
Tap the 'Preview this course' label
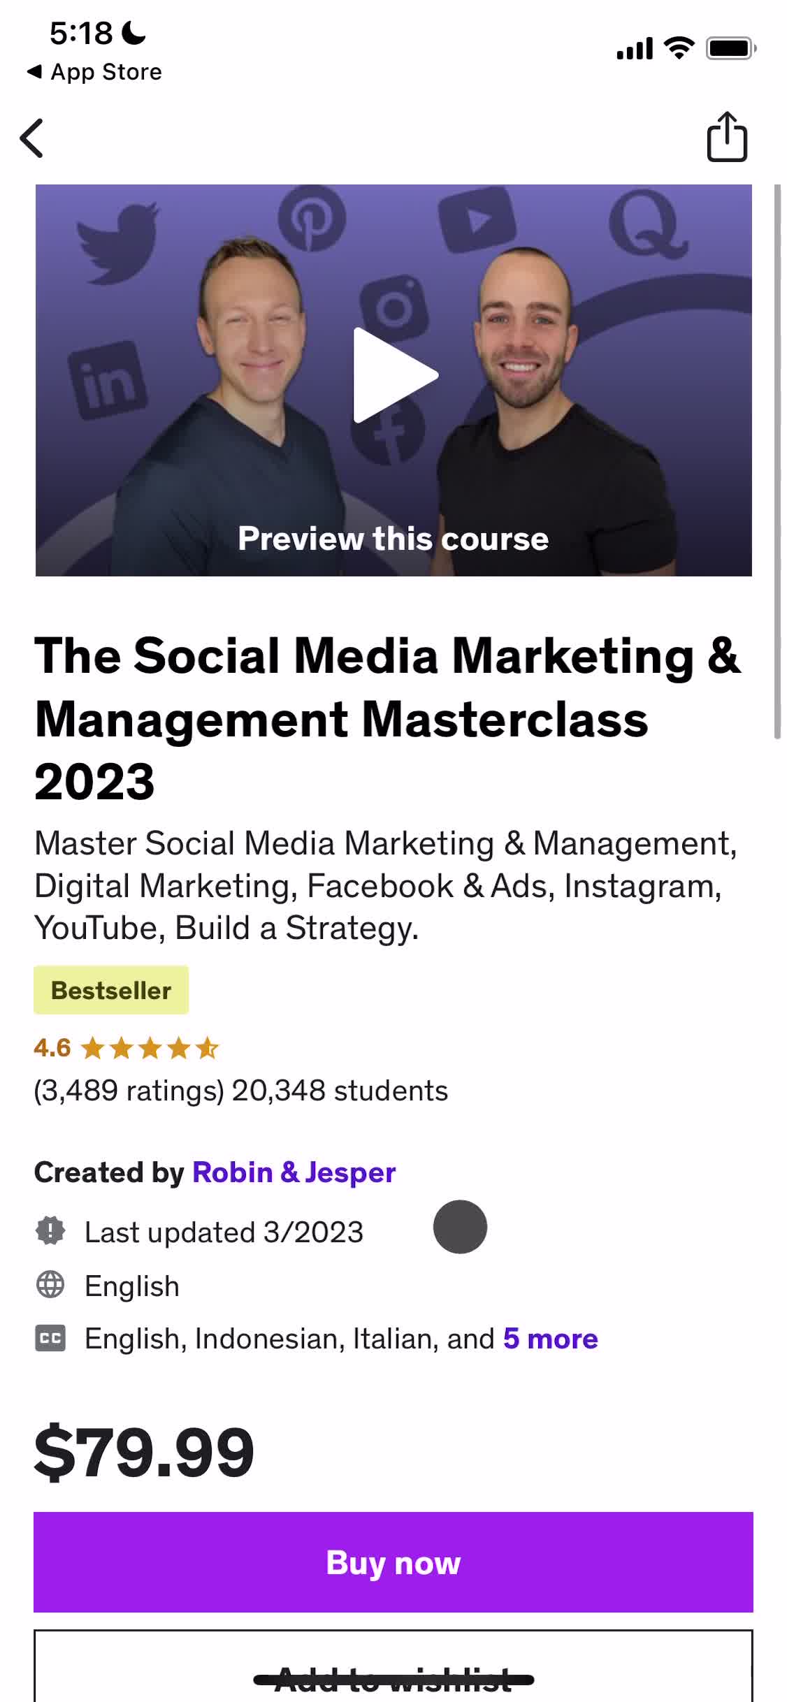(393, 539)
